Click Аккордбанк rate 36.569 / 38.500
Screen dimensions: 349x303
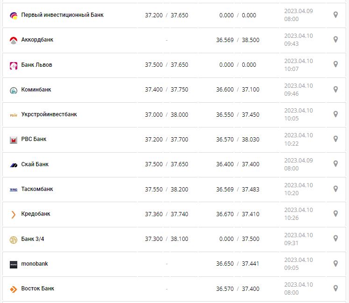point(237,40)
